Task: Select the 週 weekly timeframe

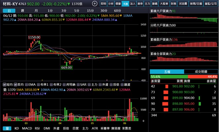Action: coord(22,11)
